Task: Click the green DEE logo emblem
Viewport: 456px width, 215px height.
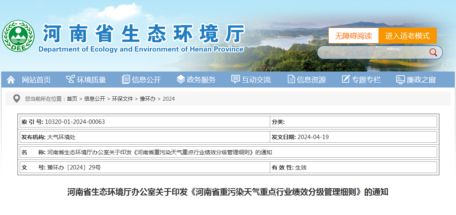Action: [18, 36]
